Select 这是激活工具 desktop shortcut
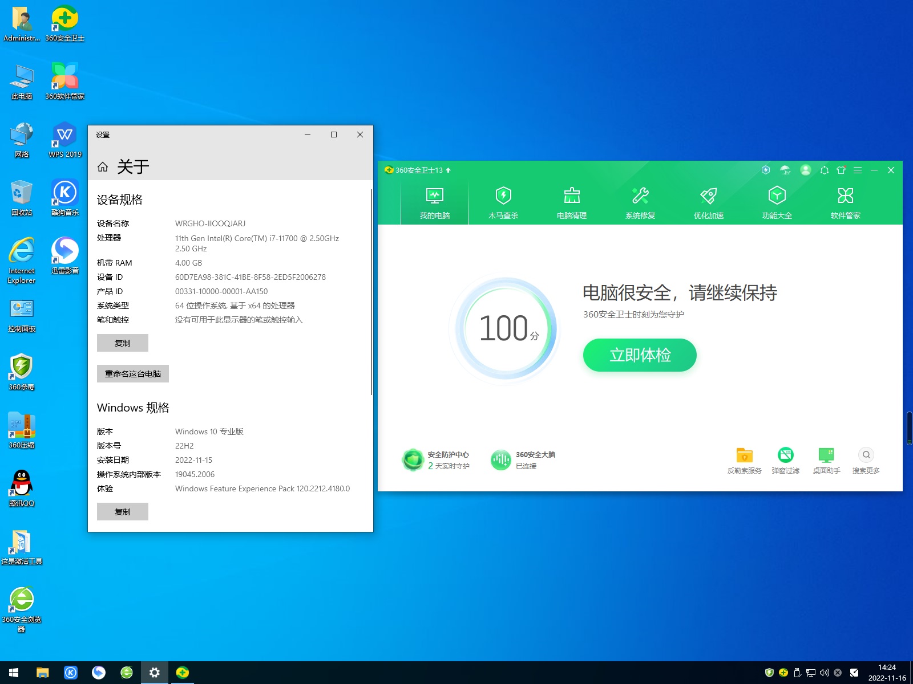 [x=22, y=547]
